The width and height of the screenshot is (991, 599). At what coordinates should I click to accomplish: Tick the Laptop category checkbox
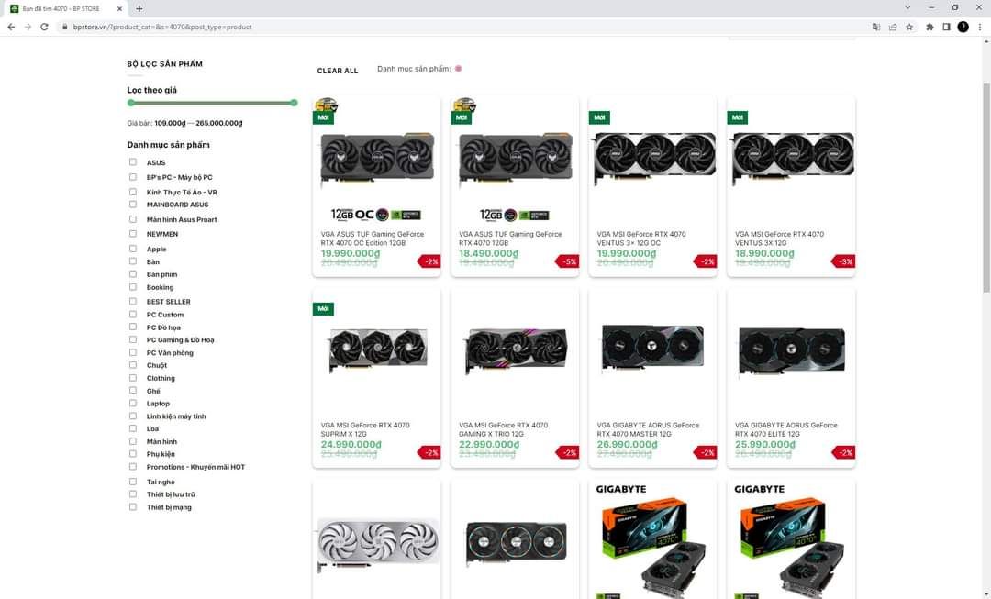click(x=133, y=403)
